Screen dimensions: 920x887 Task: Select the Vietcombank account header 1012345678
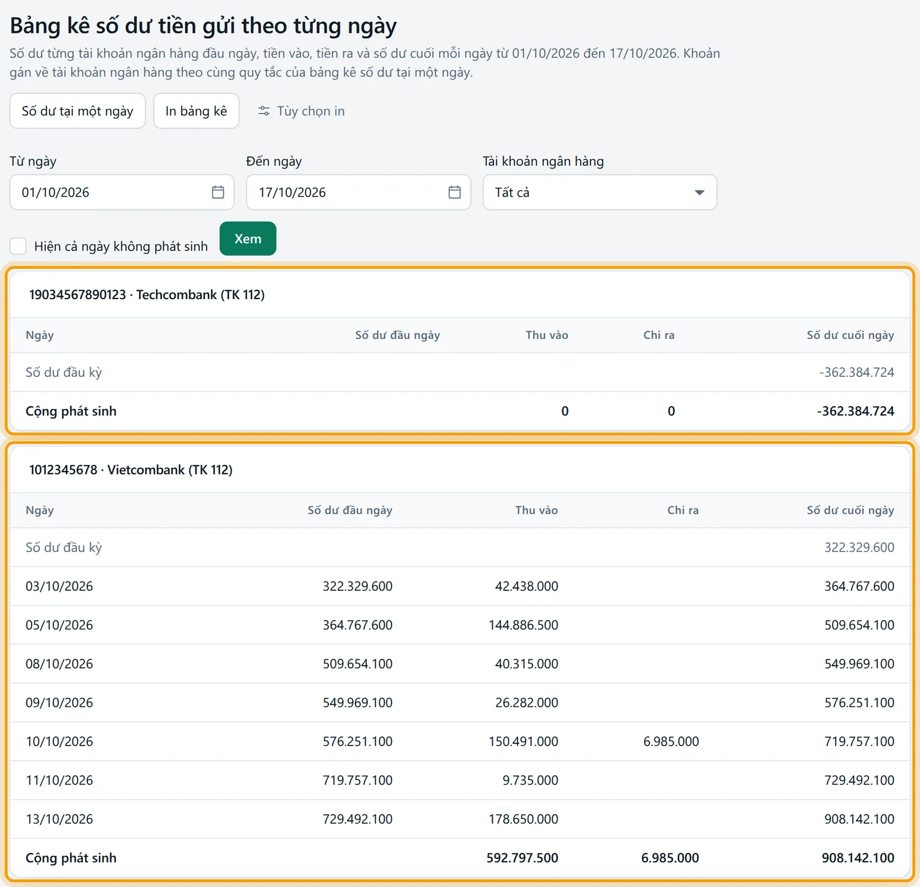131,470
